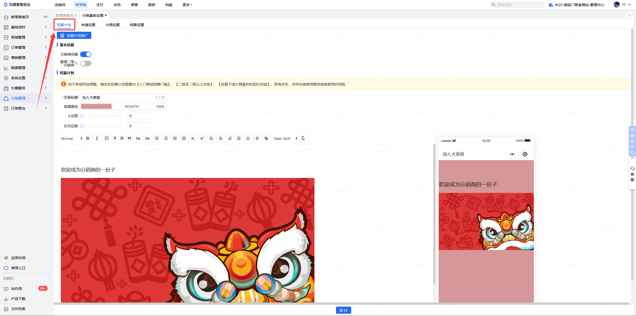Open 进销存 in top menu
The height and width of the screenshot is (316, 636).
(x=60, y=5)
